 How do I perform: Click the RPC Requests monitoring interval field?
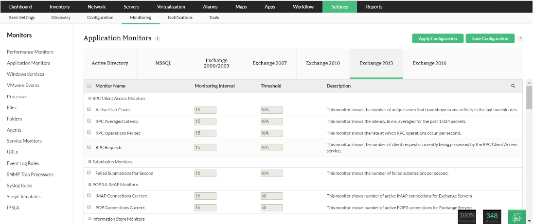coord(205,147)
